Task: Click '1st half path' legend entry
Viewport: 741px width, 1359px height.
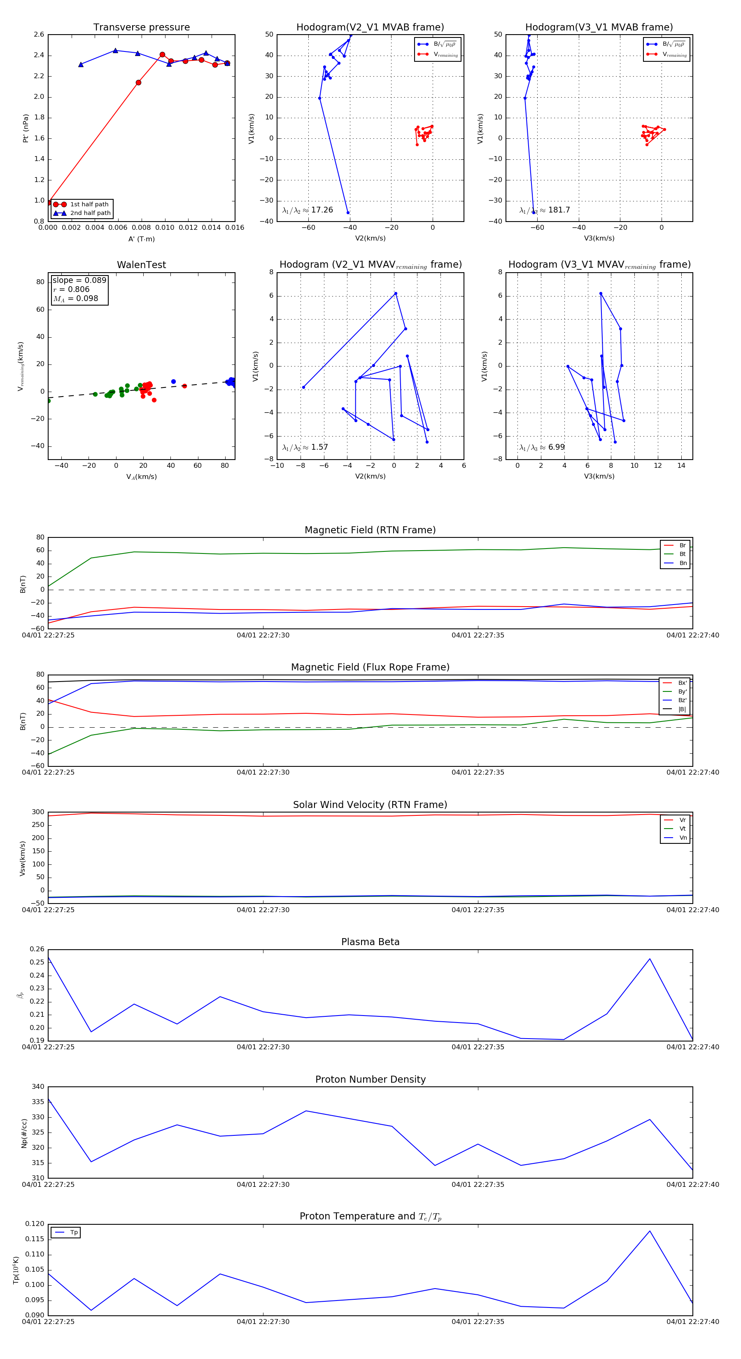Action: click(x=81, y=204)
